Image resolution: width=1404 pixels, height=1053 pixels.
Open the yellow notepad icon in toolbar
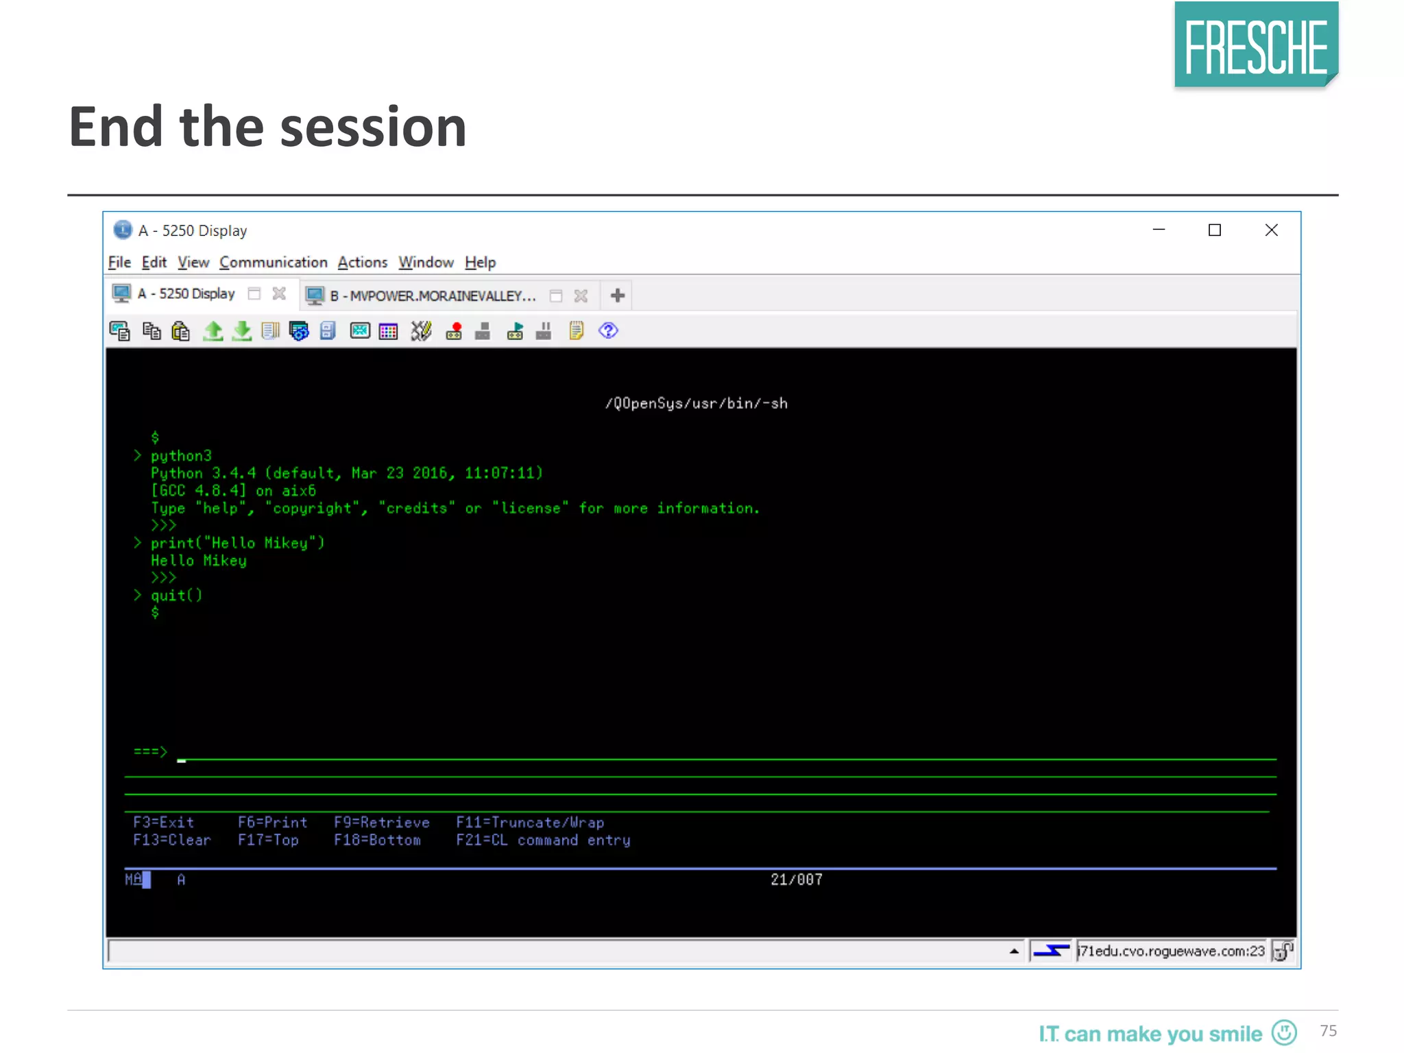576,331
